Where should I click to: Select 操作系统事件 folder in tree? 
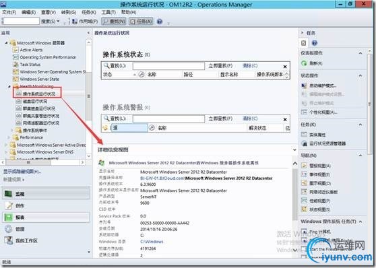coord(35,131)
